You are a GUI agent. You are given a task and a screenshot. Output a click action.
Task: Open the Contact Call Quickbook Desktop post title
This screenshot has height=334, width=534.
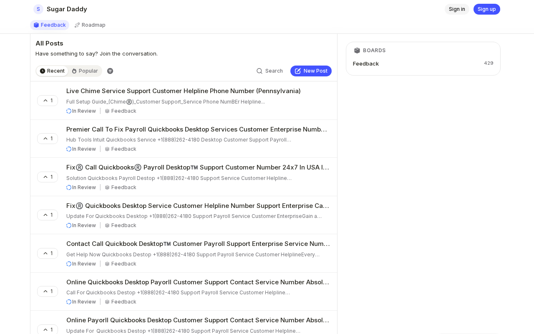(x=198, y=244)
